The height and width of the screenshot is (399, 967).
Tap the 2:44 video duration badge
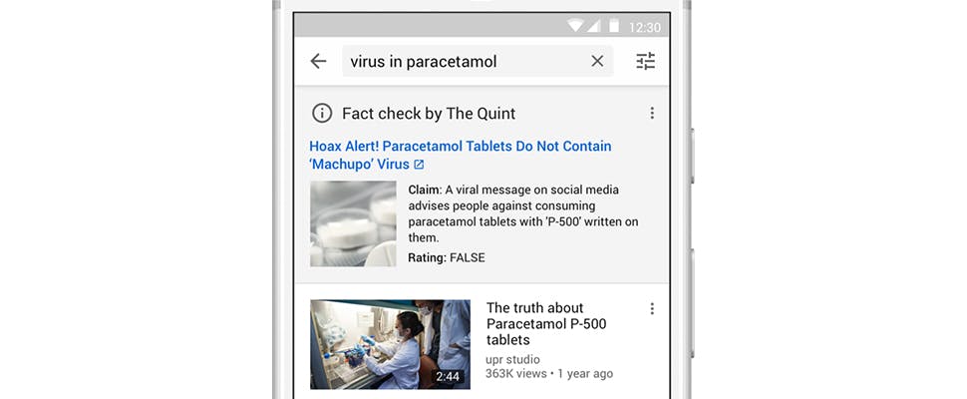448,376
